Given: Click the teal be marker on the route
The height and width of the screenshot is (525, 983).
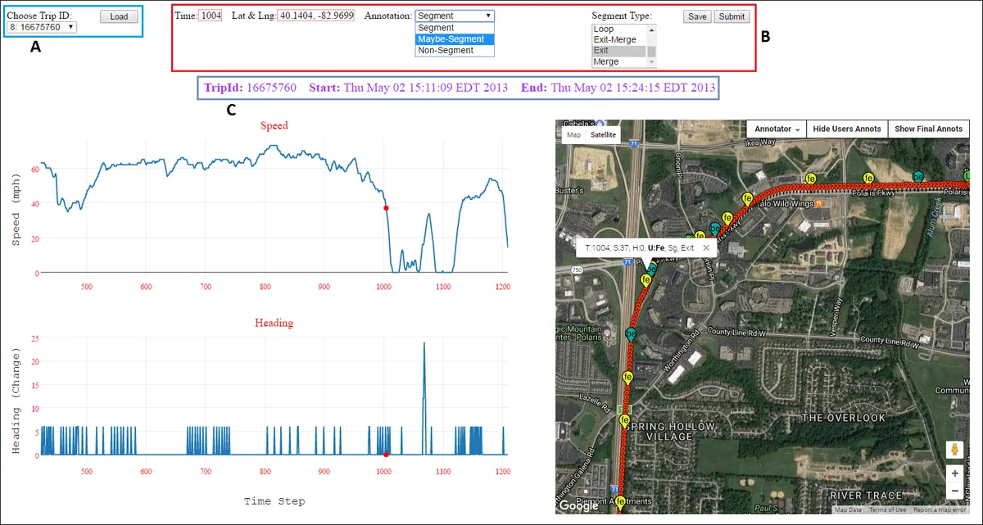Looking at the screenshot, I should pos(919,176).
